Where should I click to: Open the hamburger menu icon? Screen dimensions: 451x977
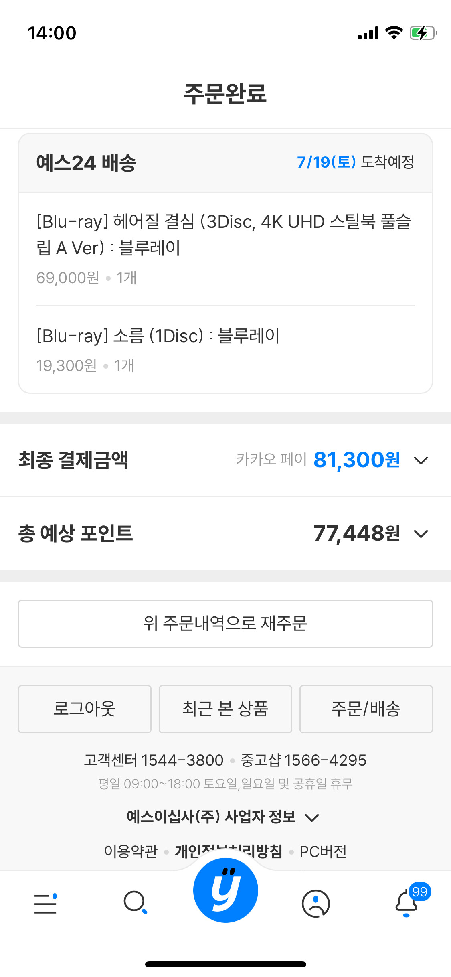coord(45,903)
